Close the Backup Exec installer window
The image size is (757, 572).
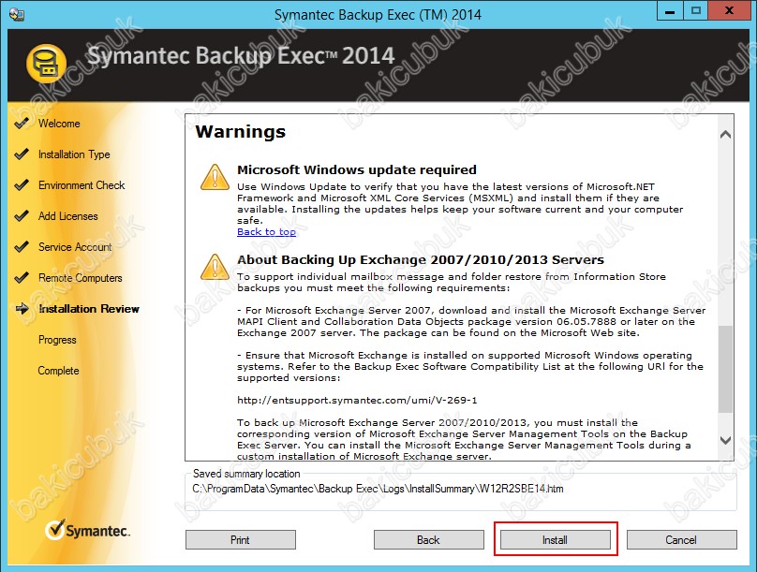click(x=730, y=11)
